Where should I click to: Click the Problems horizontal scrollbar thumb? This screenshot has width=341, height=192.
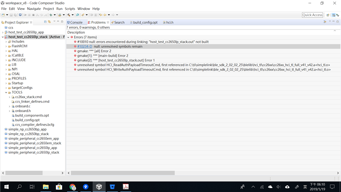click(x=123, y=173)
